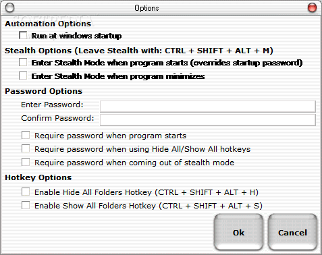Enable Hide All Folders Hotkey option
This screenshot has height=255, width=322.
pyautogui.click(x=26, y=192)
